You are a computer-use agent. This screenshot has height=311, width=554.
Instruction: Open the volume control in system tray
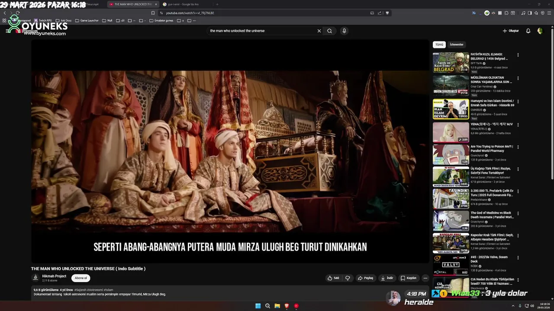pos(532,306)
